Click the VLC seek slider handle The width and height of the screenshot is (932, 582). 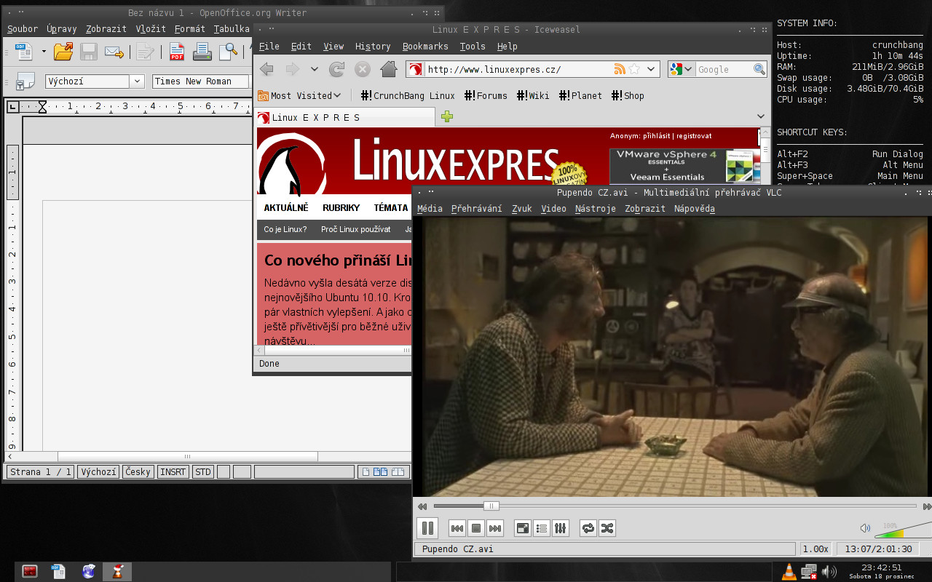491,506
